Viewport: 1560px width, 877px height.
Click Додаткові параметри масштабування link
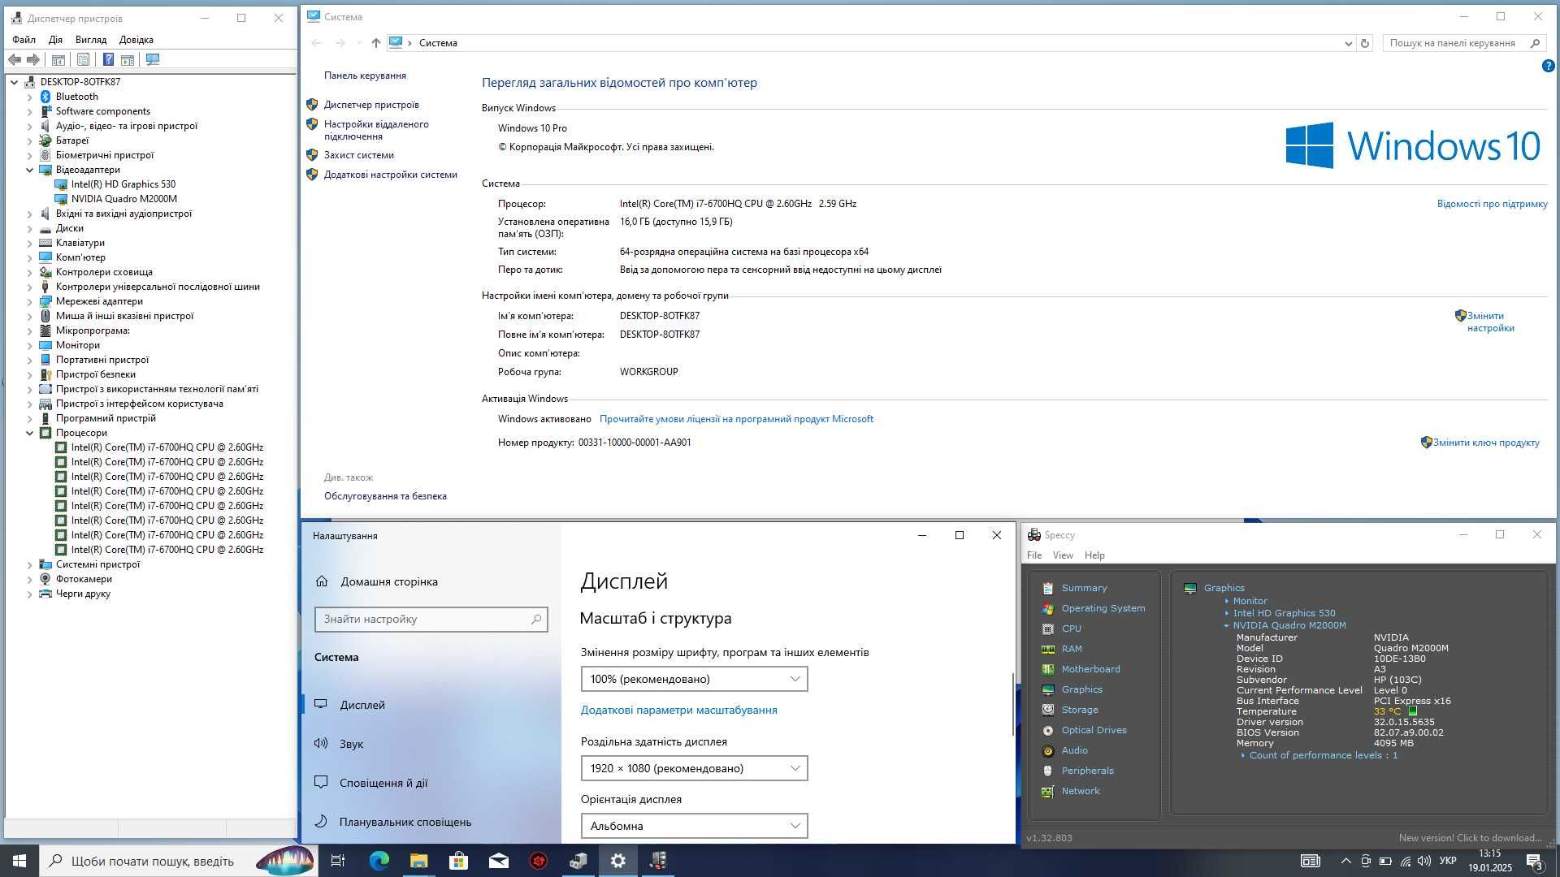(678, 710)
